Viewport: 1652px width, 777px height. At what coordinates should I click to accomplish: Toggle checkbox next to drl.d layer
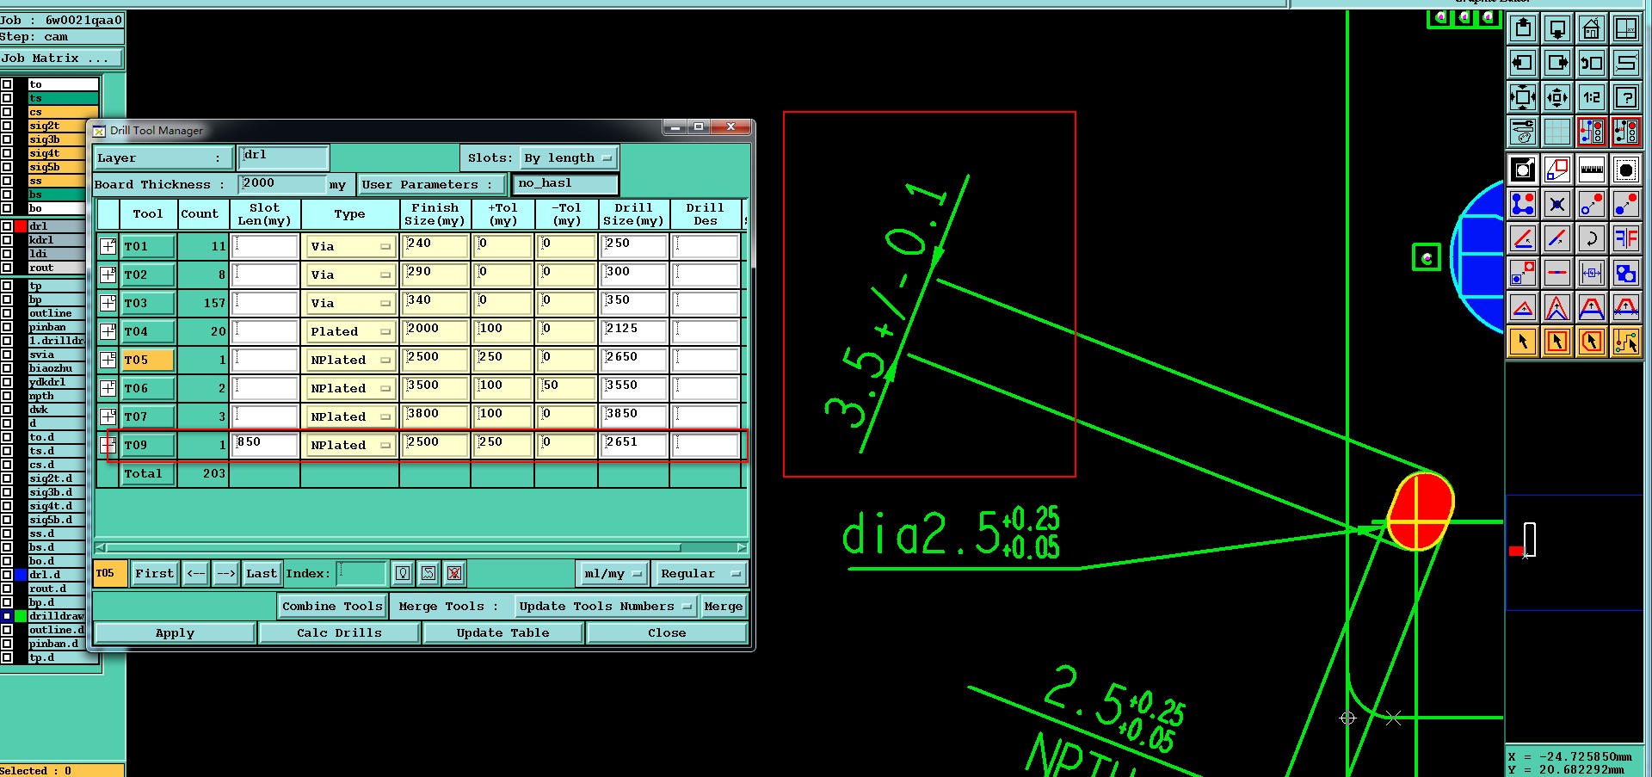(7, 575)
